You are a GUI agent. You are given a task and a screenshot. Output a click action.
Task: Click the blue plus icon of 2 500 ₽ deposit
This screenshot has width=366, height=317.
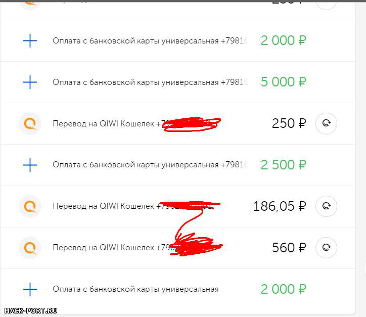(30, 165)
